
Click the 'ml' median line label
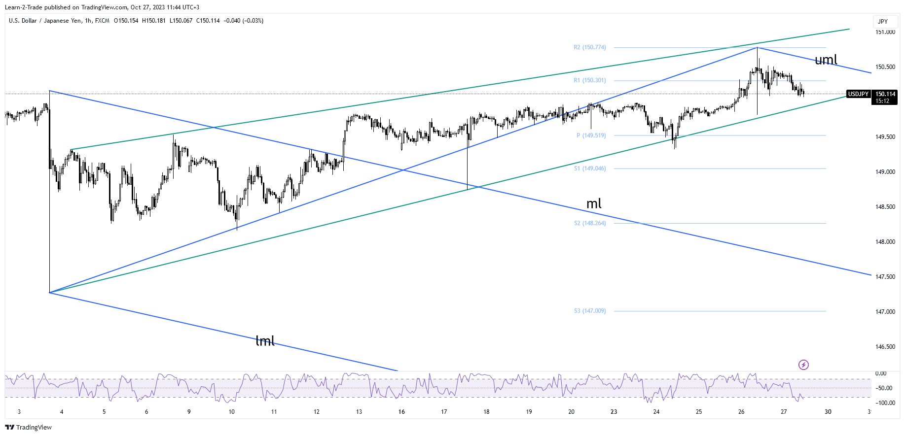coord(594,203)
